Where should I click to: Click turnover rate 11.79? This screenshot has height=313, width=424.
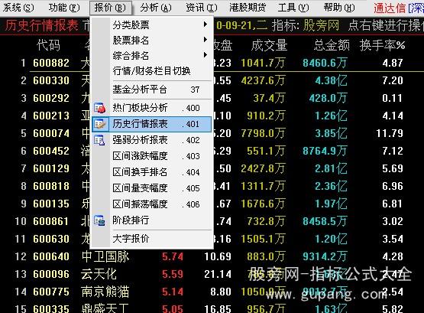[x=390, y=133]
